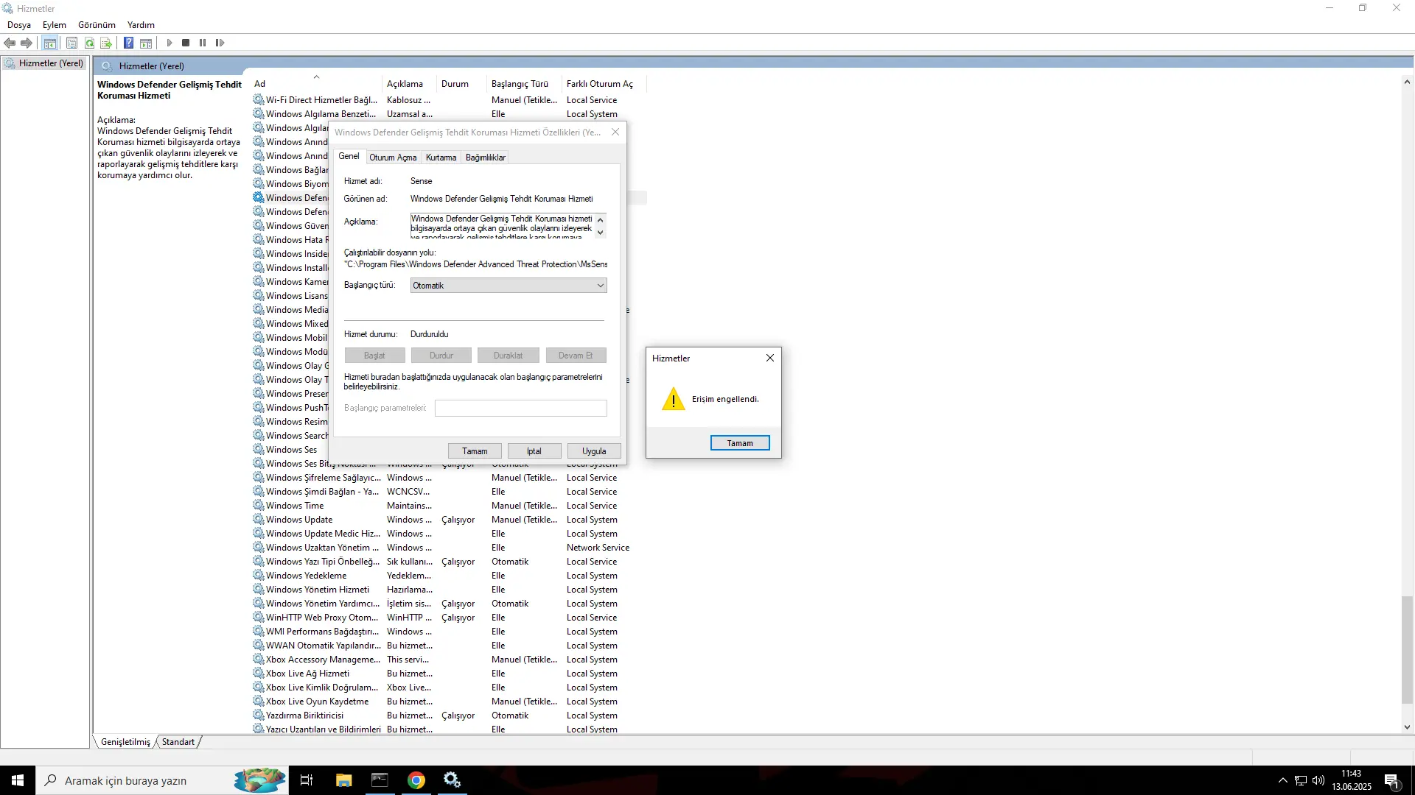
Task: Click Tamam in the Erişim engellendi dialog
Action: click(x=740, y=443)
